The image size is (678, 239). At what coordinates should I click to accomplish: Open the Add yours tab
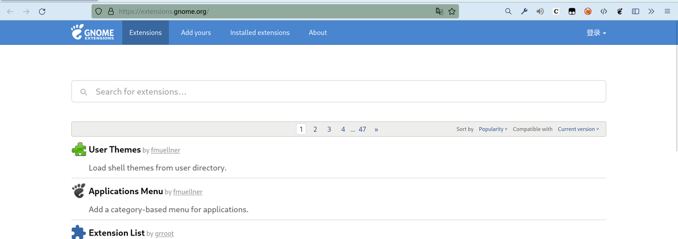tap(196, 33)
